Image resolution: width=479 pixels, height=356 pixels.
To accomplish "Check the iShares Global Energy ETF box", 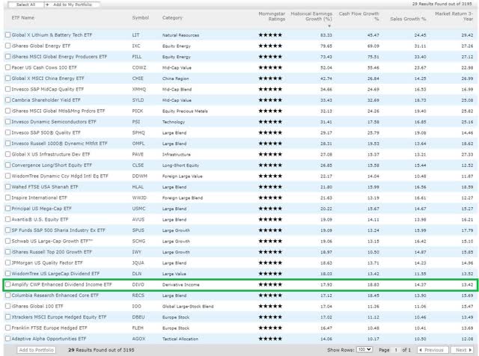I will [x=8, y=46].
